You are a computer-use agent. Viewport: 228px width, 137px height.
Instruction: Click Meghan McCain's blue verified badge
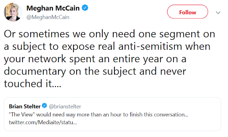coord(85,8)
